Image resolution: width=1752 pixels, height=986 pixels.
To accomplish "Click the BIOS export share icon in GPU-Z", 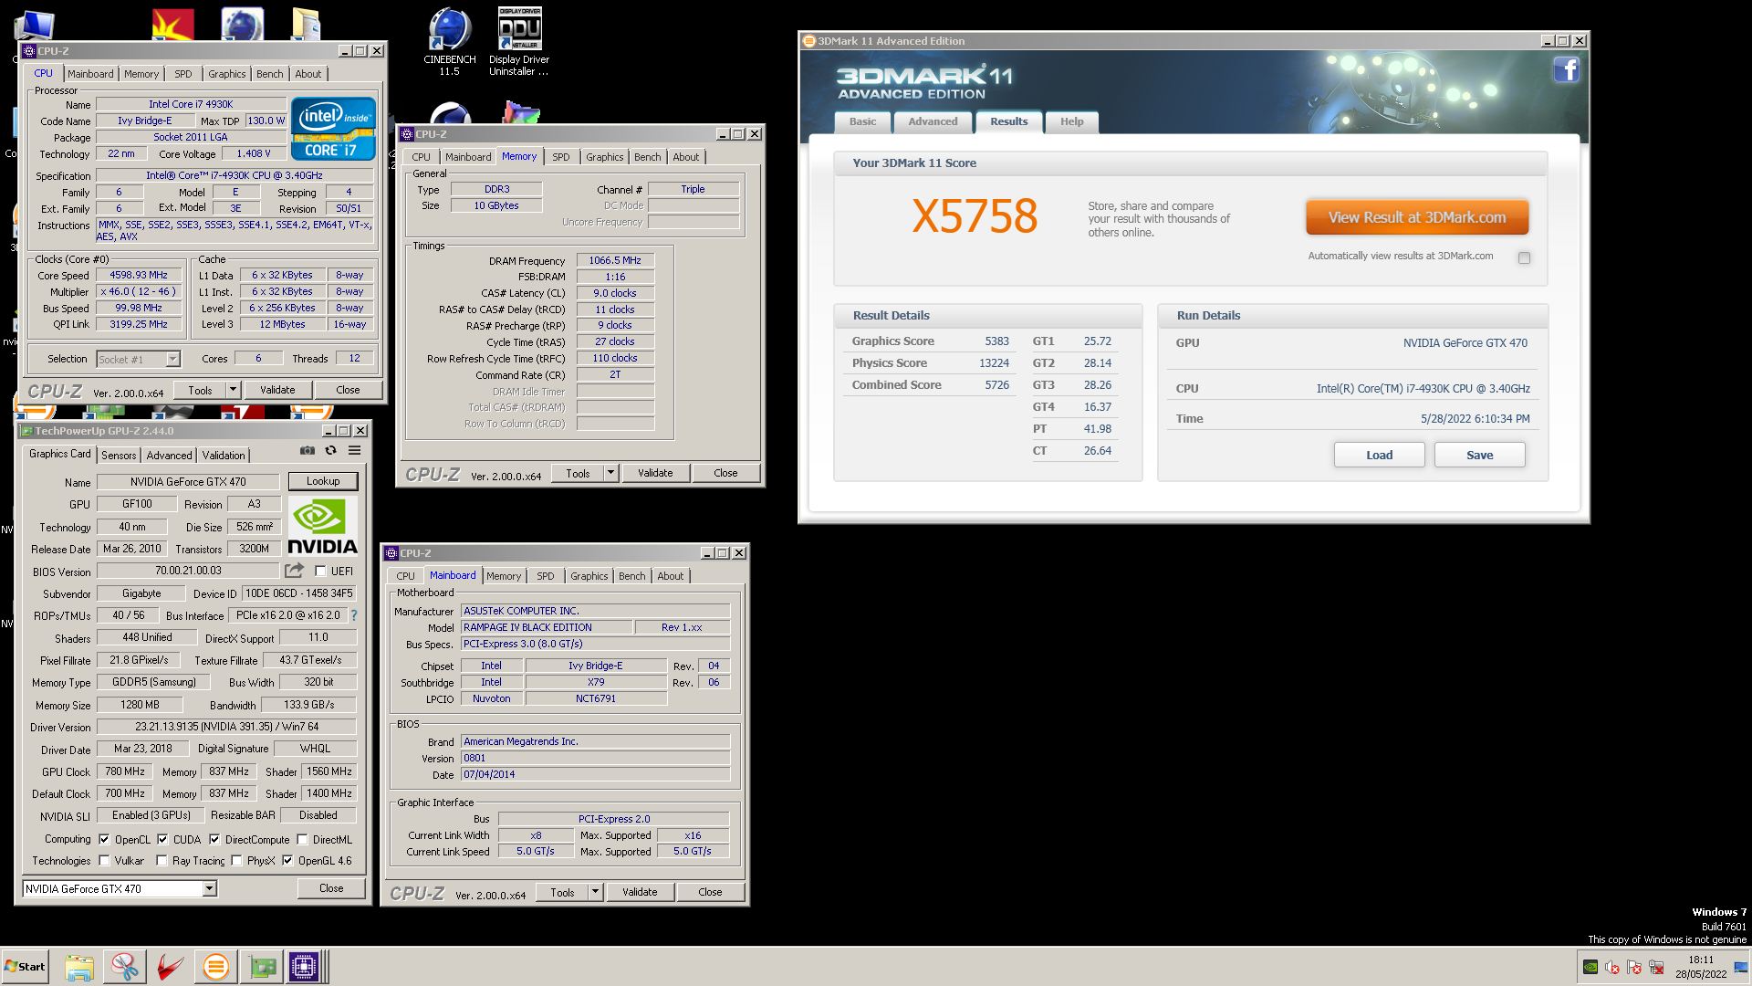I will pyautogui.click(x=294, y=571).
